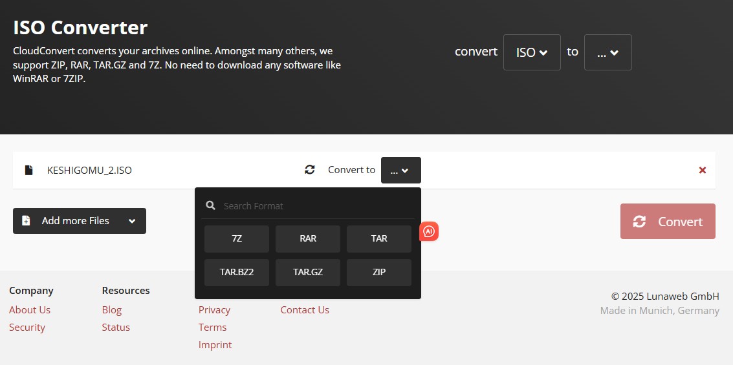Open the Blog link
This screenshot has width=733, height=365.
pos(112,310)
